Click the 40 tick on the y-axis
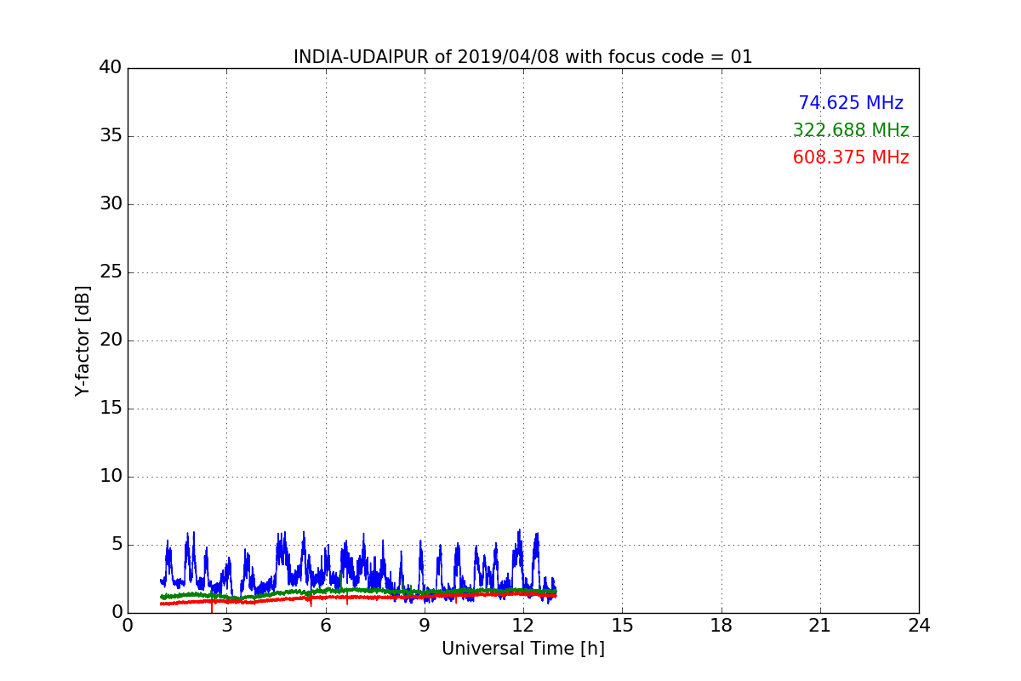The height and width of the screenshot is (681, 1021). pos(111,68)
